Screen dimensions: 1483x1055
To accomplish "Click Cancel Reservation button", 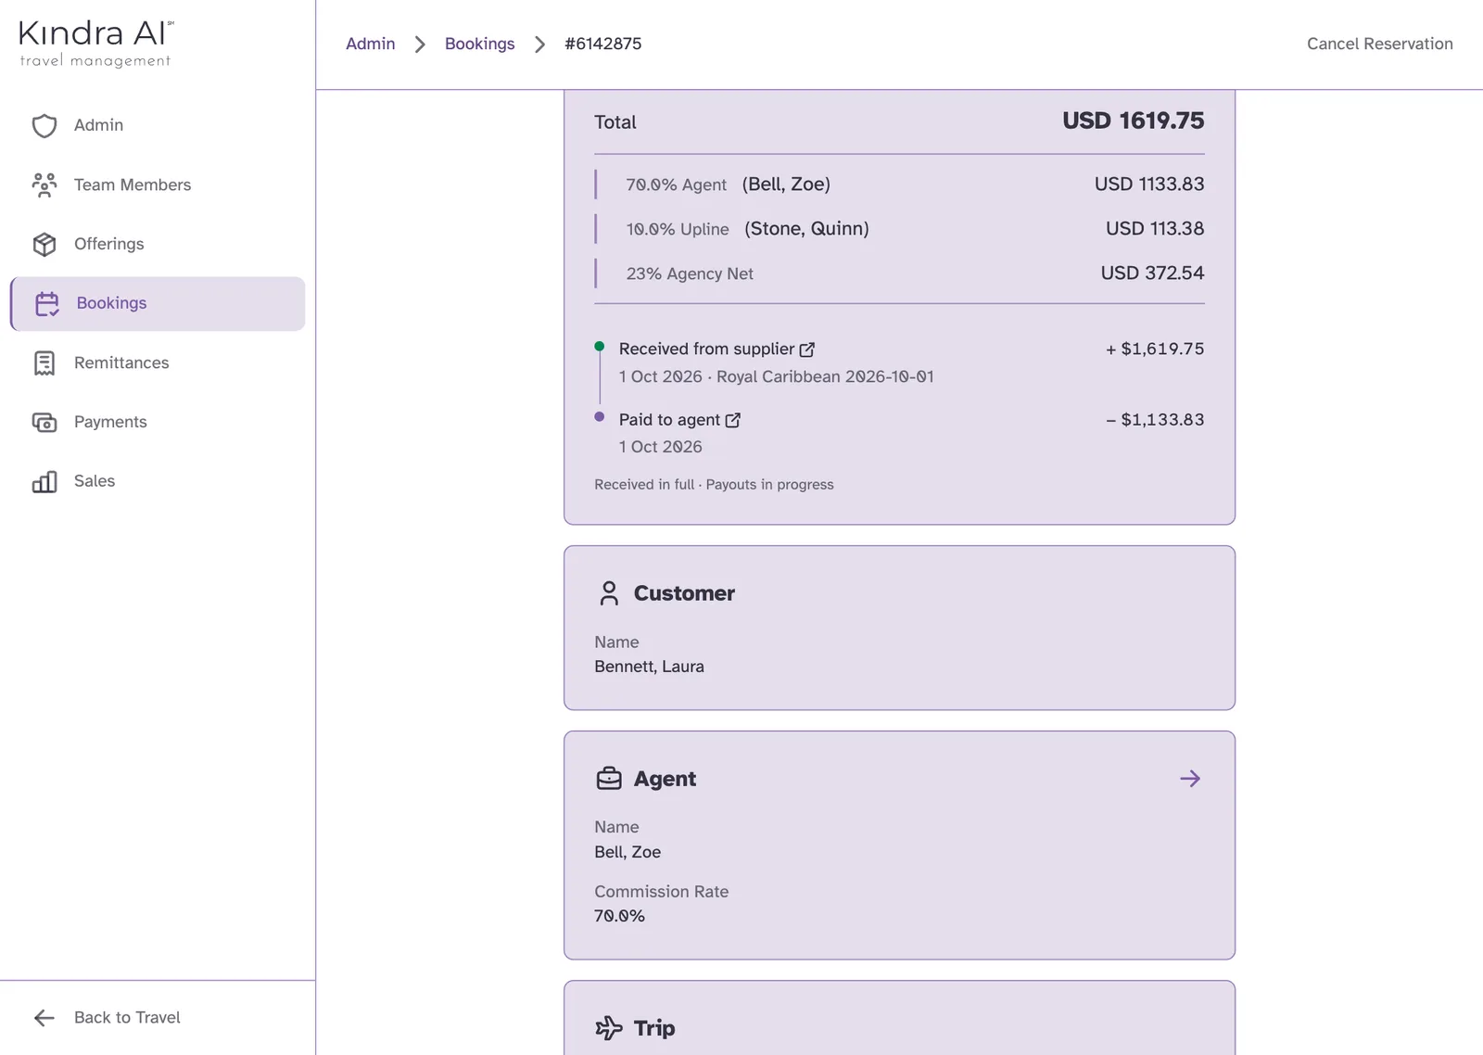I will (x=1379, y=44).
